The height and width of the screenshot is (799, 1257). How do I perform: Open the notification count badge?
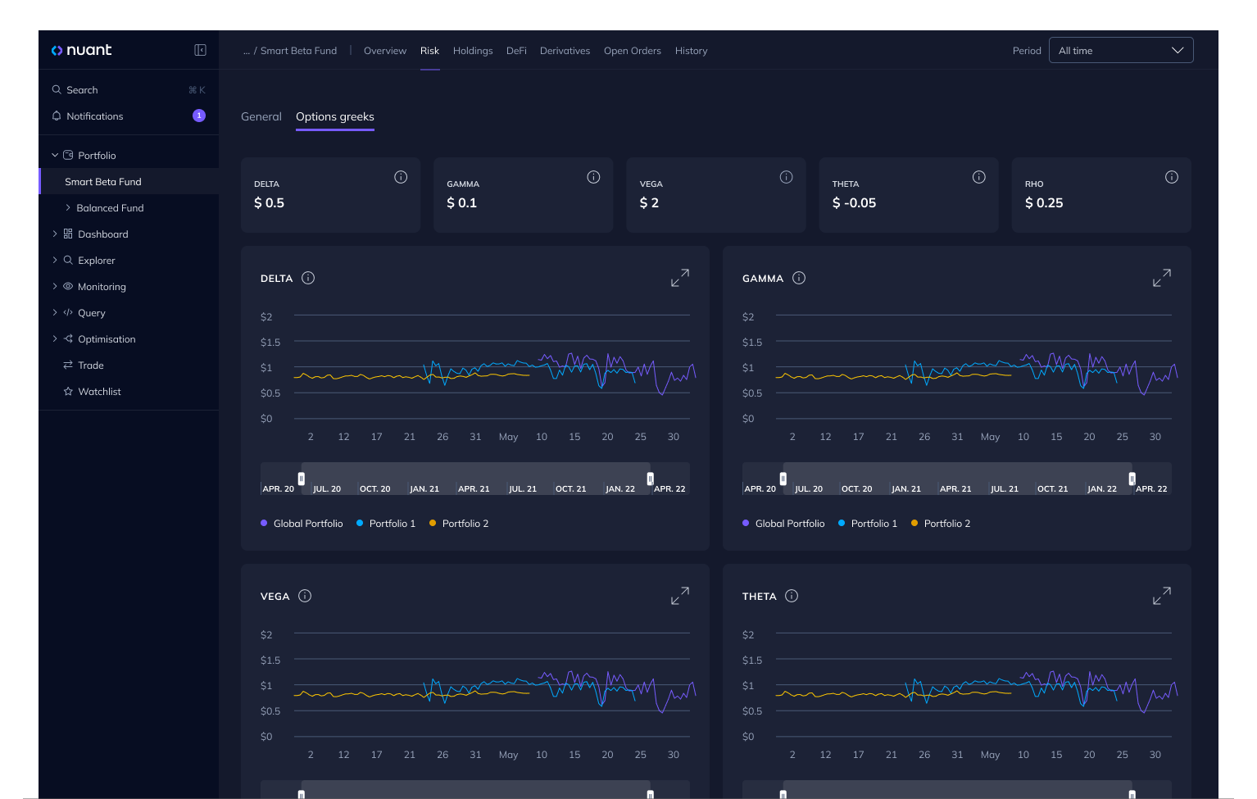[x=199, y=116]
